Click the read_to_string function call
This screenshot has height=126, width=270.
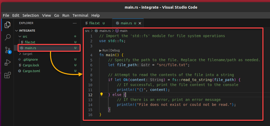click(x=196, y=80)
